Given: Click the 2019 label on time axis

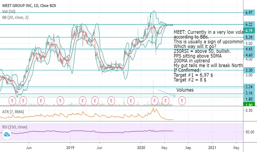Looking at the screenshot, I should [x=70, y=148].
